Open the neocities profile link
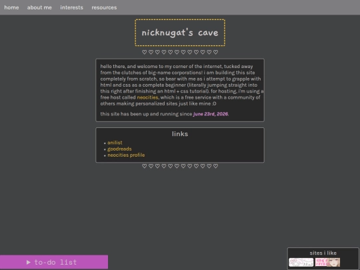Viewport: 360px width, 270px height. [126, 155]
